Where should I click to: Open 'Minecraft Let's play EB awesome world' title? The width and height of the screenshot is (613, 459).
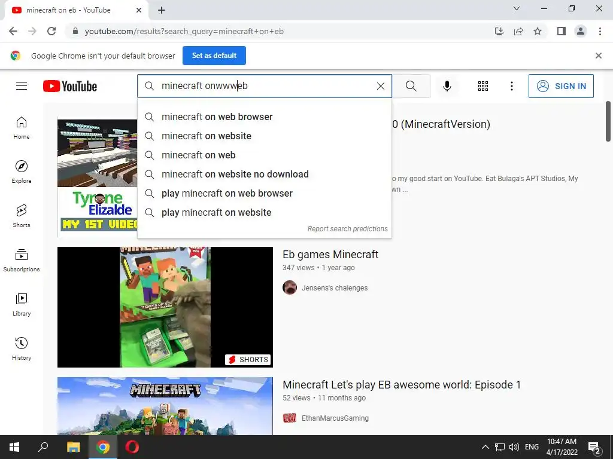402,385
